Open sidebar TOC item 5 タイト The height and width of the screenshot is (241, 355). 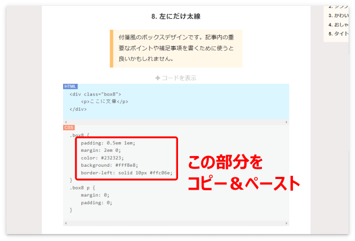point(338,34)
